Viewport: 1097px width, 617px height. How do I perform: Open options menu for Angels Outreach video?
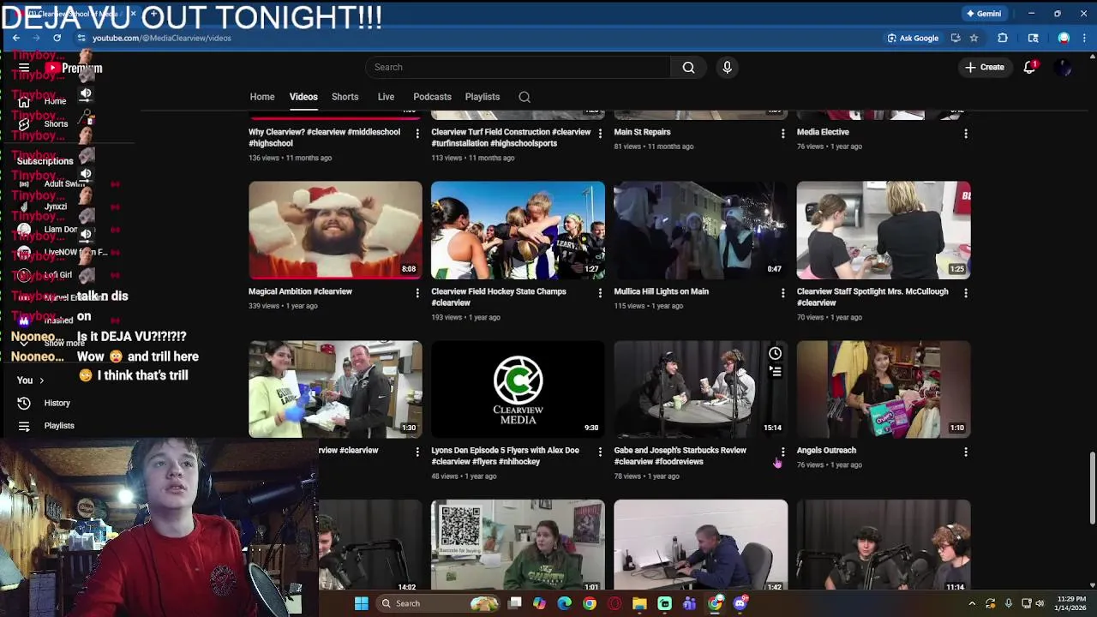[966, 452]
